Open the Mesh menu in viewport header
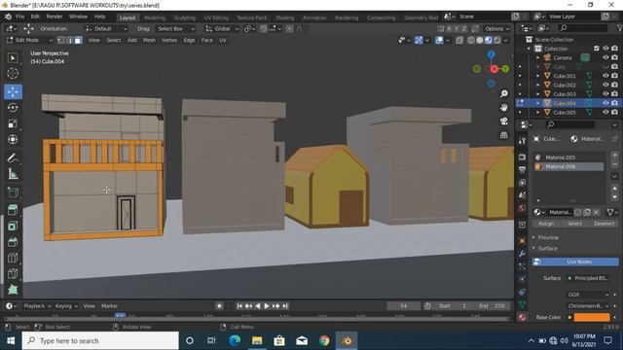Viewport: 623px width, 350px height. (x=149, y=40)
